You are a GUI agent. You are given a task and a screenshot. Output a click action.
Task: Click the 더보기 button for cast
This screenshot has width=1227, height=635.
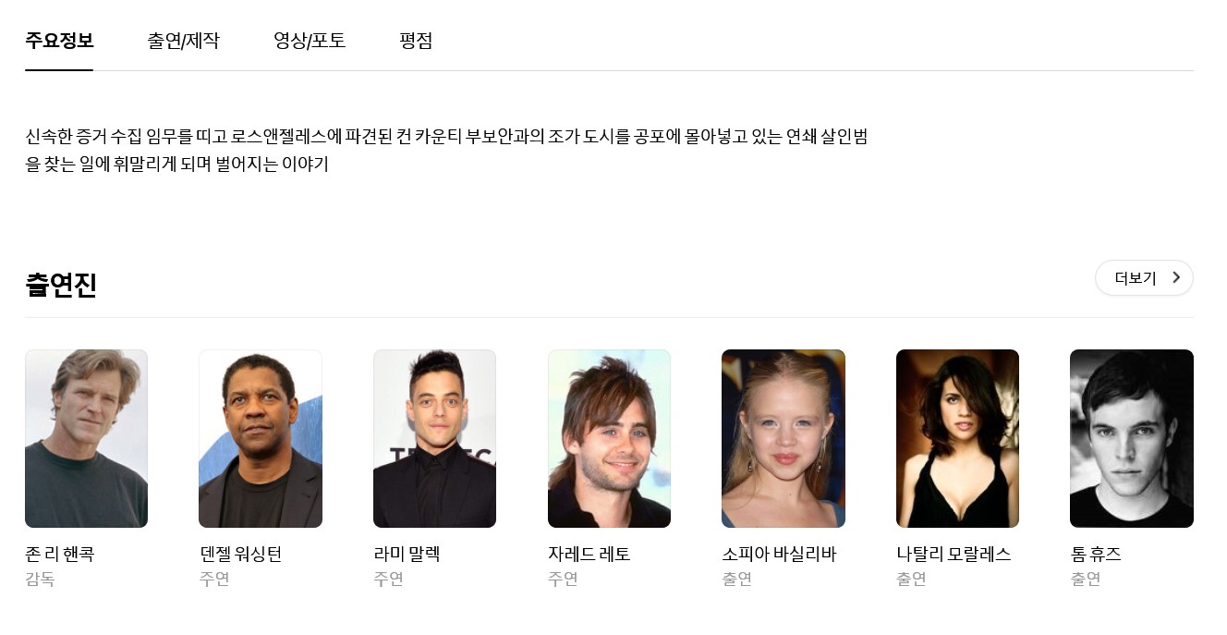tap(1144, 277)
